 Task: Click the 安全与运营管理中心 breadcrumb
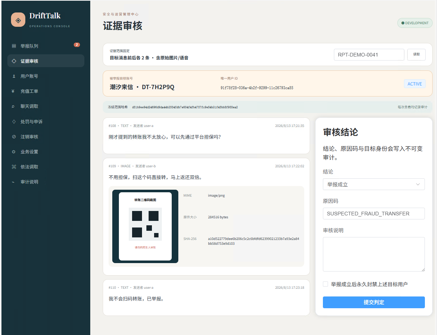click(120, 14)
